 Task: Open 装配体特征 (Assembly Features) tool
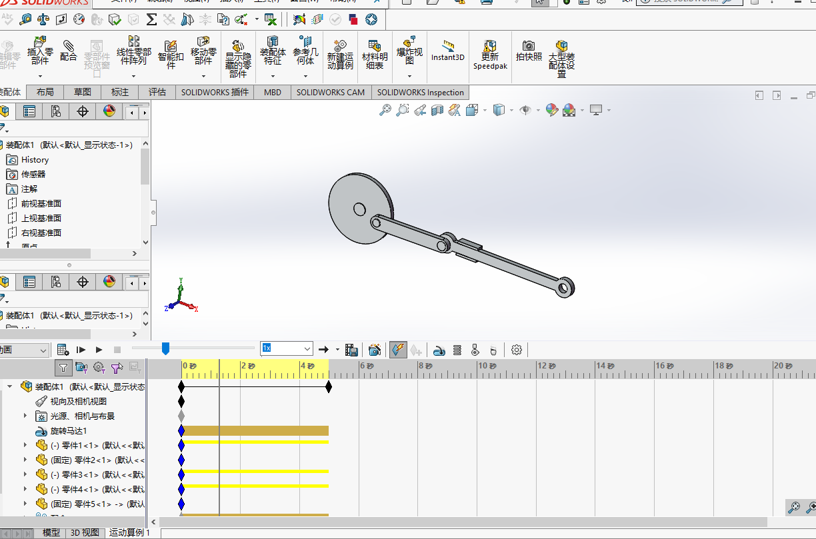click(x=273, y=51)
